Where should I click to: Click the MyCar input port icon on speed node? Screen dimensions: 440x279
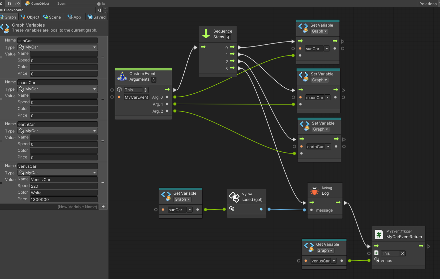point(232,209)
